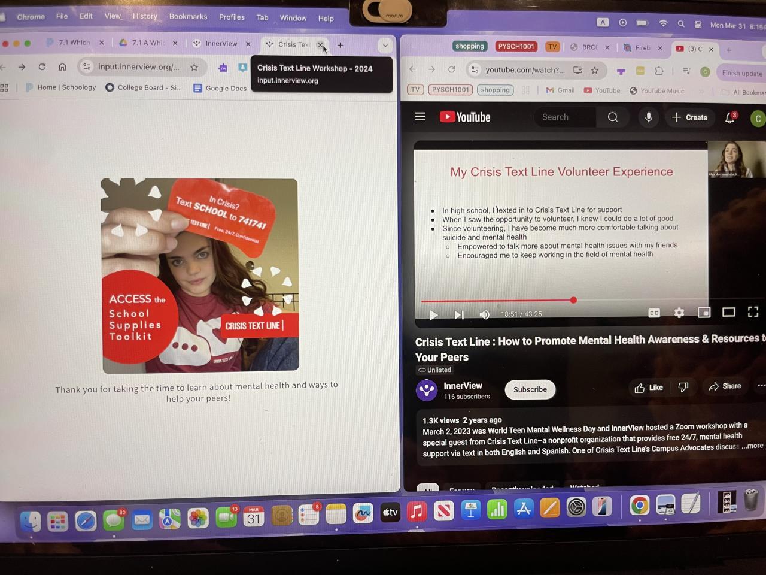Expand the video description with ...more

752,446
